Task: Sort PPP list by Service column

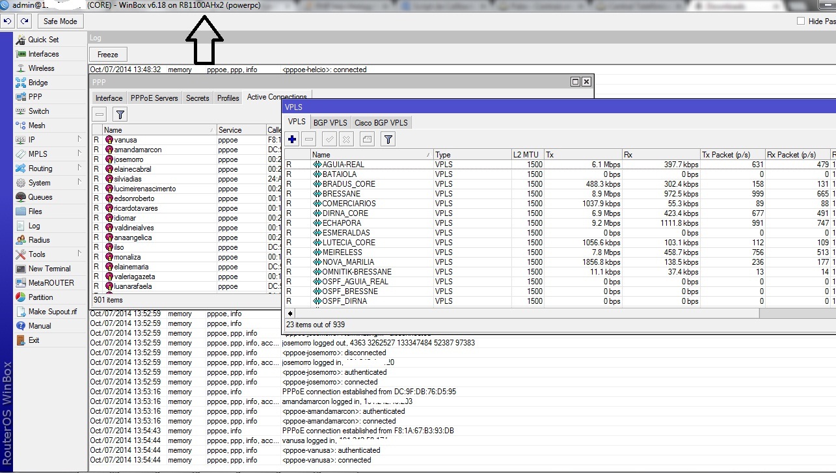Action: tap(241, 130)
